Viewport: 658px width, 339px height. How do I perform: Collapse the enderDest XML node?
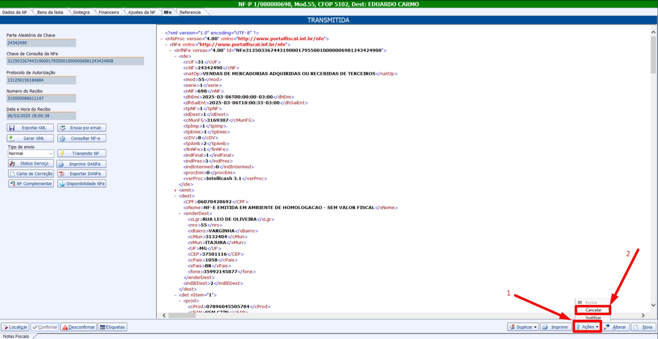coord(180,213)
